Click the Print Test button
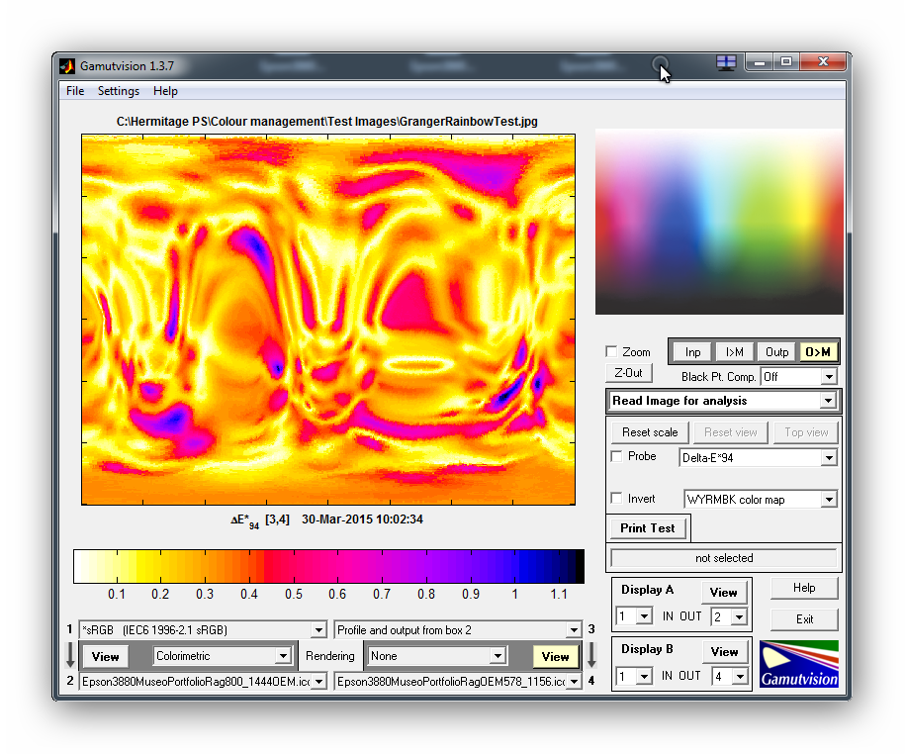 [648, 528]
